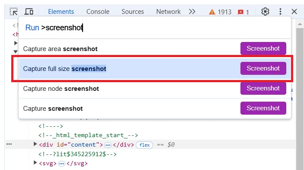Click ellipsis inside div content element
The width and height of the screenshot is (304, 170).
108,145
